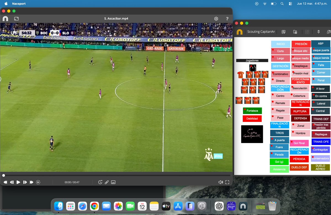Tag the Corto descriptor

coord(280,51)
